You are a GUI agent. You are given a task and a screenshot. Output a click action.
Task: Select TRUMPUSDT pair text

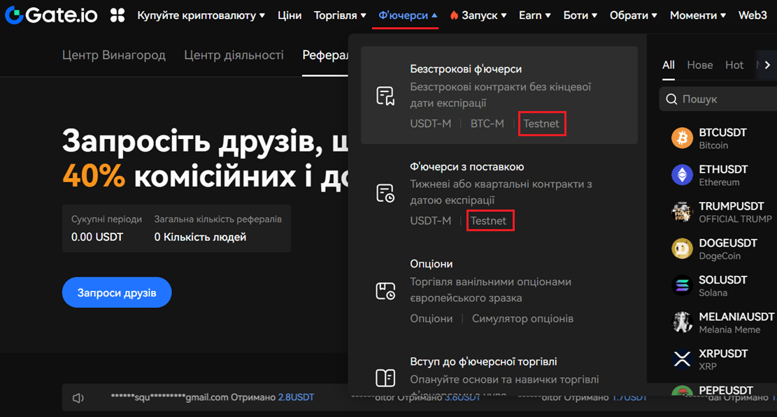click(732, 206)
